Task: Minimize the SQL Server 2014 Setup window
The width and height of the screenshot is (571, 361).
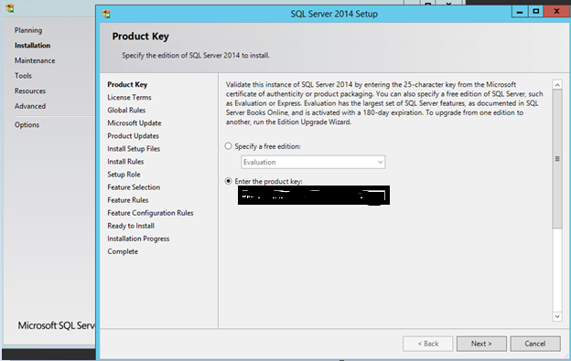Action: [520, 12]
